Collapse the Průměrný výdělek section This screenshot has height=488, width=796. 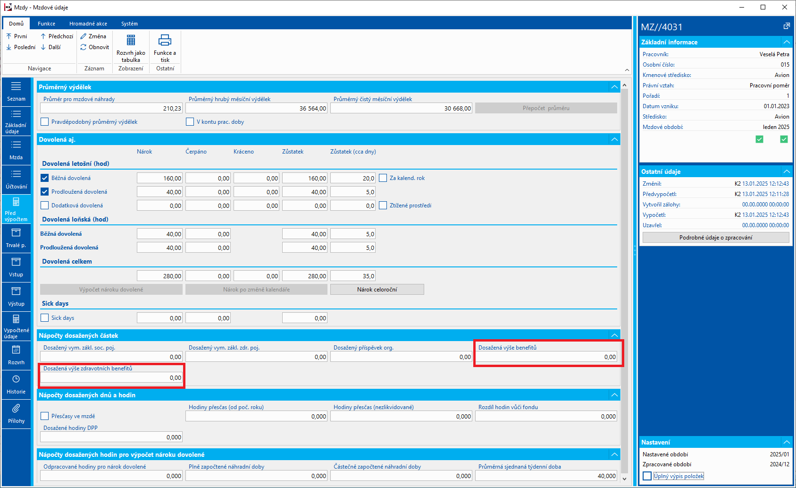pyautogui.click(x=614, y=87)
